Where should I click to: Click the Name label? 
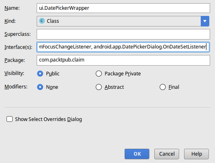point(12,8)
